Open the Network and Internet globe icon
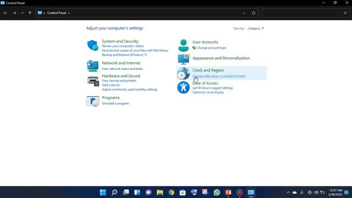Image resolution: width=352 pixels, height=198 pixels. (93, 66)
